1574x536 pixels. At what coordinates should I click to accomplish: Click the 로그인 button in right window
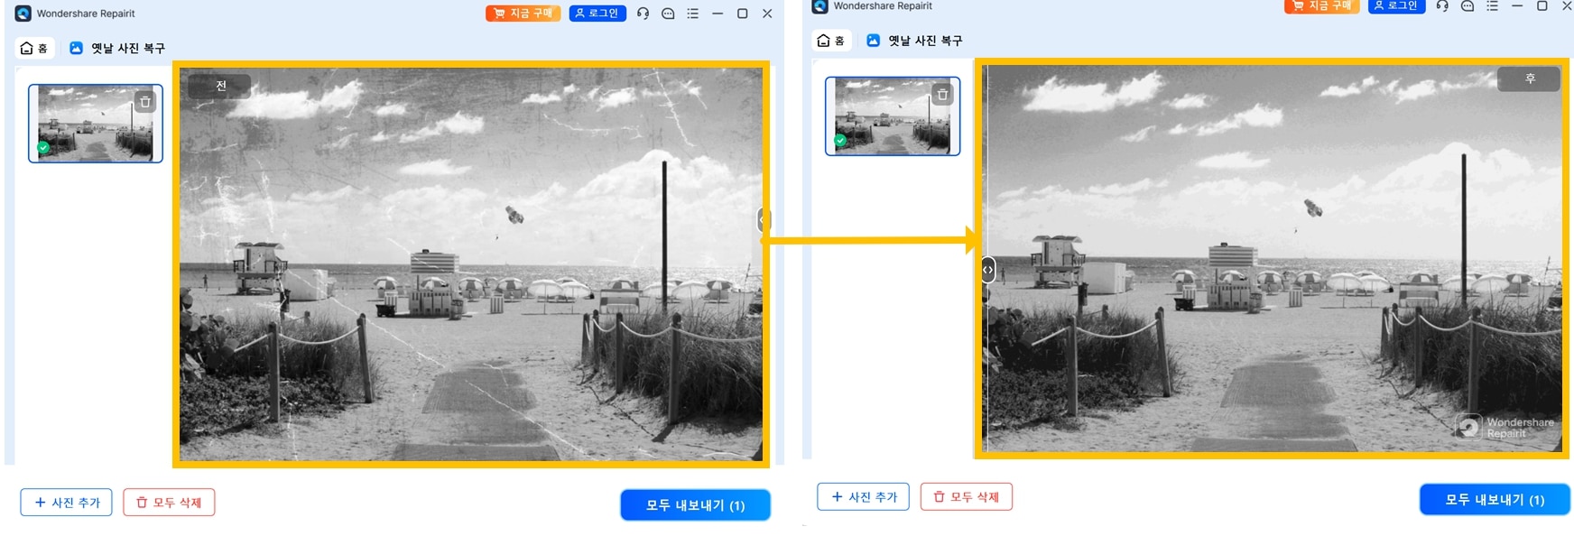pos(1396,5)
